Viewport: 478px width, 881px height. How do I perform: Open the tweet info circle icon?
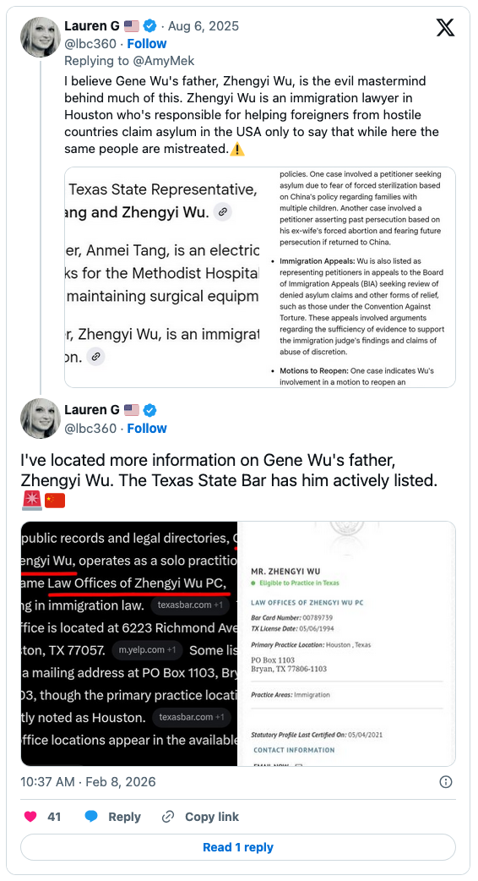[x=445, y=781]
